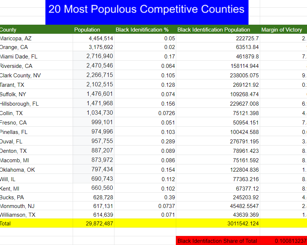The image size is (307, 245).
Task: Select the 'Oklahoma, OK' county cell
Action: [36, 169]
